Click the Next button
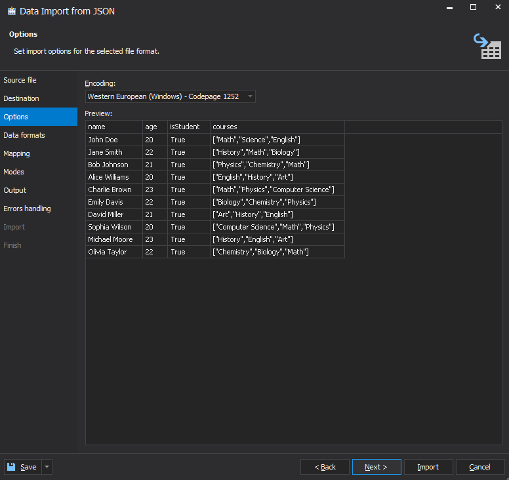 coord(377,467)
